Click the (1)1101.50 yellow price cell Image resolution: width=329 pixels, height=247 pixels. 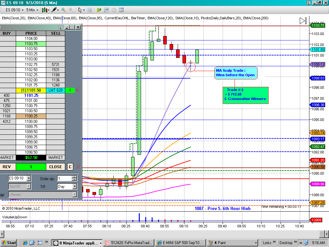click(31, 90)
